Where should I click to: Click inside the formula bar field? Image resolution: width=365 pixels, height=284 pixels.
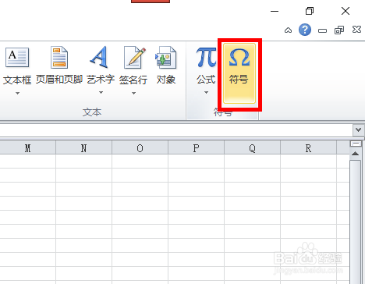click(x=176, y=130)
